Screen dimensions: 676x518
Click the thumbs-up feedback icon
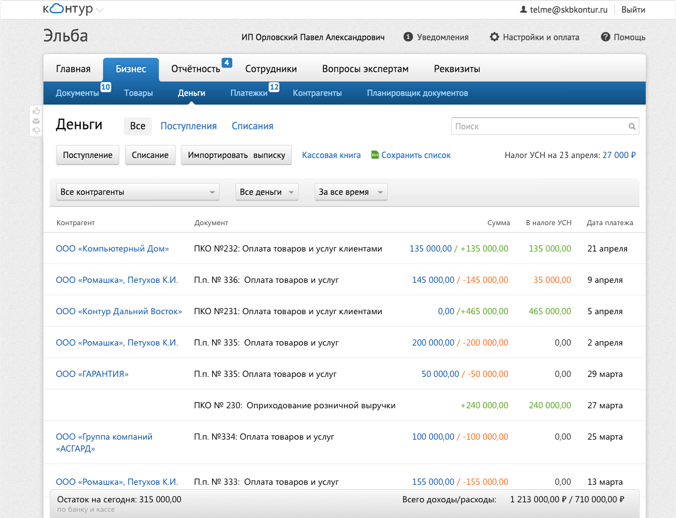[x=36, y=112]
